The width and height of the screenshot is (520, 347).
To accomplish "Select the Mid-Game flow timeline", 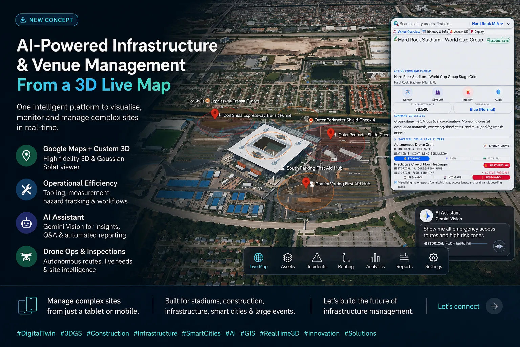I will tap(453, 177).
